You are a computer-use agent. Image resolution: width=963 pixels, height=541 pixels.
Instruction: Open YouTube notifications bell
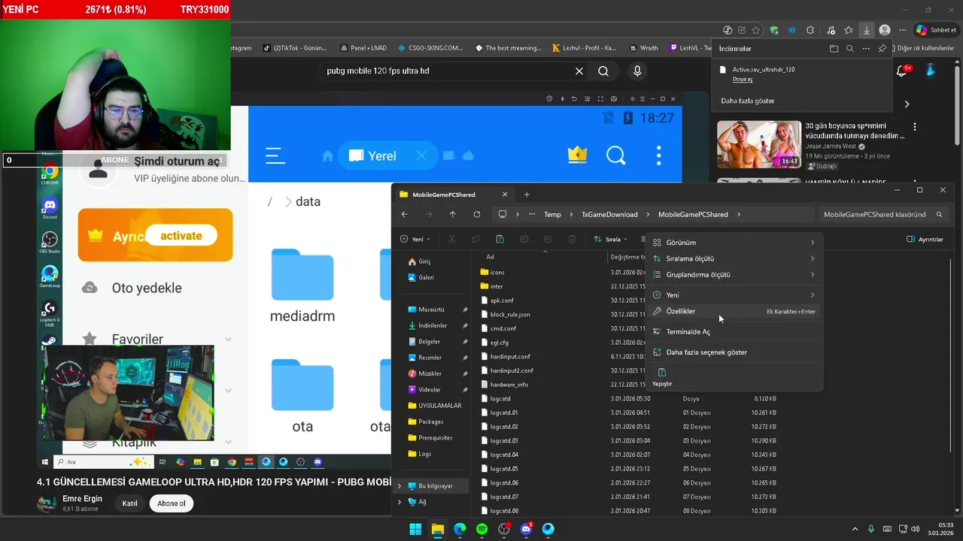[x=901, y=71]
